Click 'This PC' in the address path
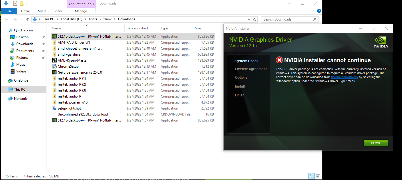 point(48,19)
